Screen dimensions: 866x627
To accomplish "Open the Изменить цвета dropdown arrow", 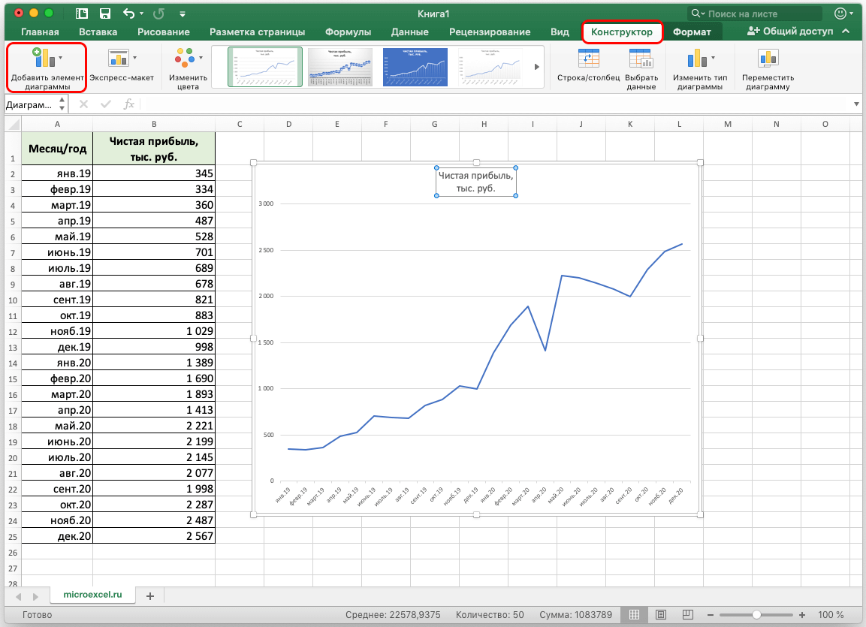I will [201, 57].
